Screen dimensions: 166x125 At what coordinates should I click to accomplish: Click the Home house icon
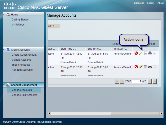[8, 14]
